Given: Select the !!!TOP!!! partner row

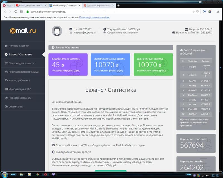Looking at the screenshot, I should click(x=196, y=67).
